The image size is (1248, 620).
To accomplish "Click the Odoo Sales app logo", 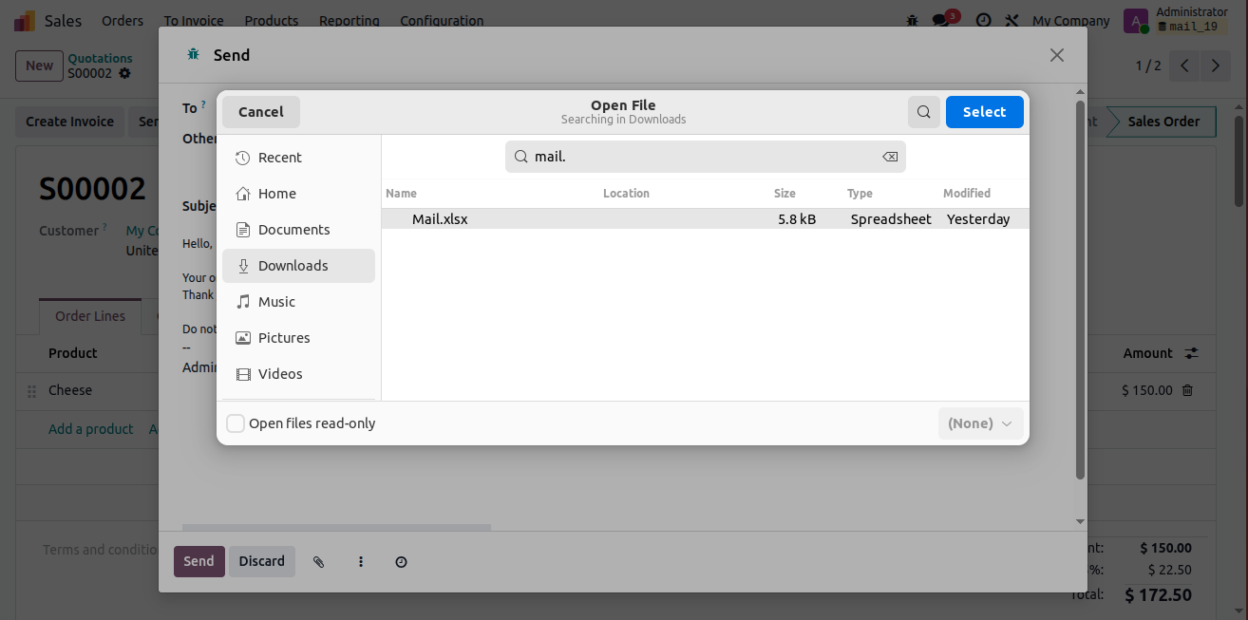I will [26, 20].
